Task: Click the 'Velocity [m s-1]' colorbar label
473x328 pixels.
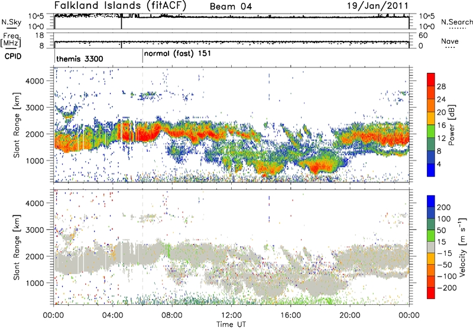Action: point(462,247)
